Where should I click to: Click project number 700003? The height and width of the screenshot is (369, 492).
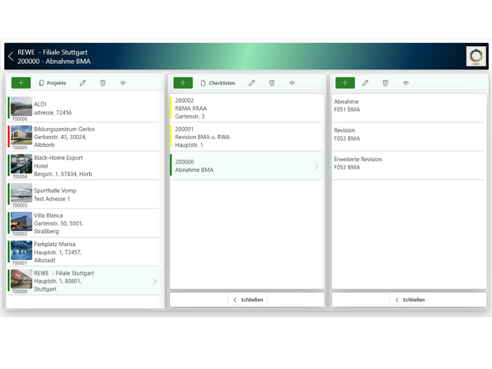20,205
